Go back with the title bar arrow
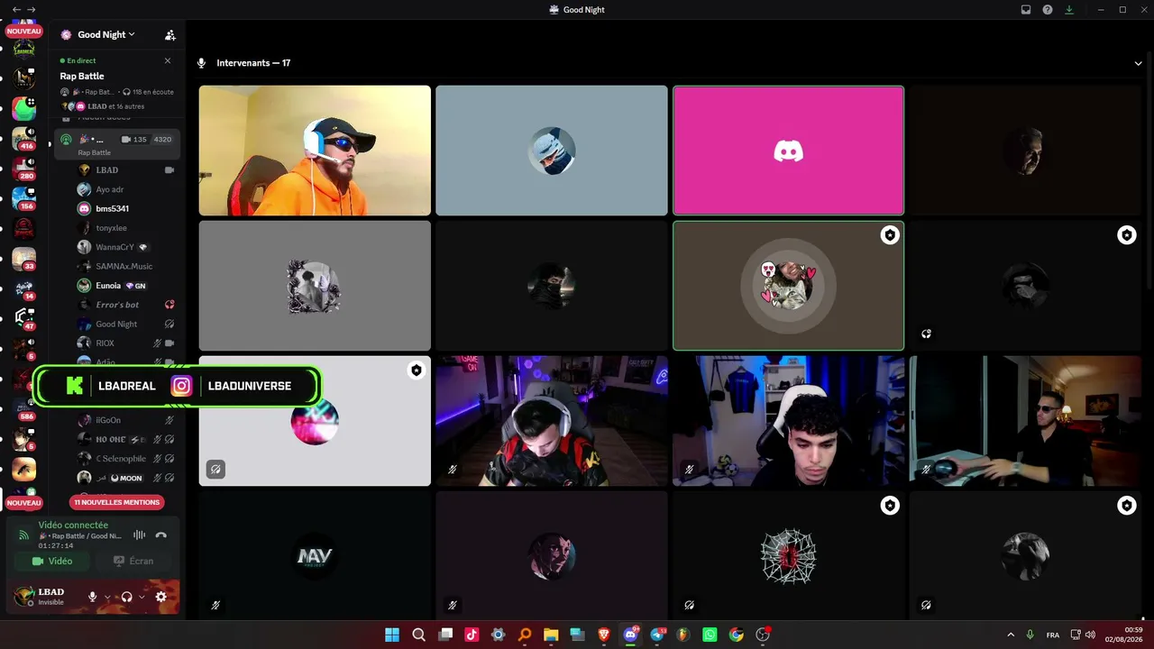The image size is (1154, 649). [x=16, y=9]
